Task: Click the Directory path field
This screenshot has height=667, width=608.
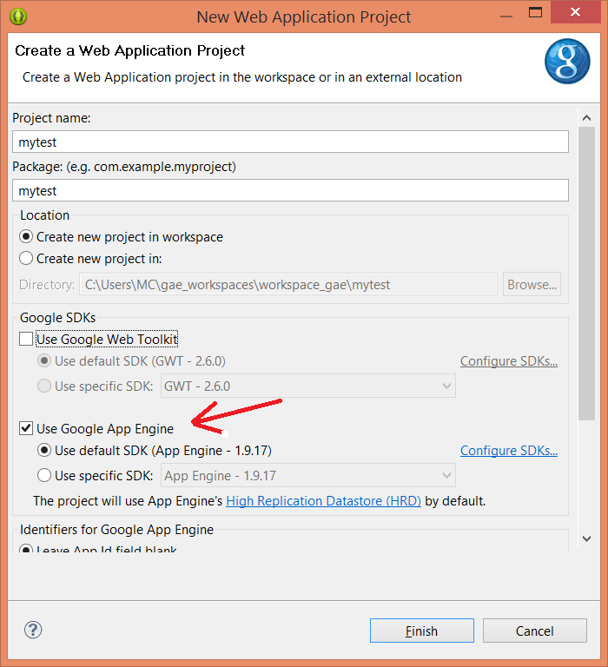Action: pos(288,284)
